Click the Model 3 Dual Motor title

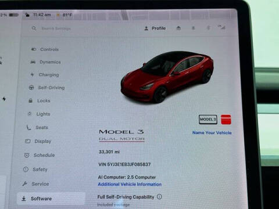click(121, 135)
